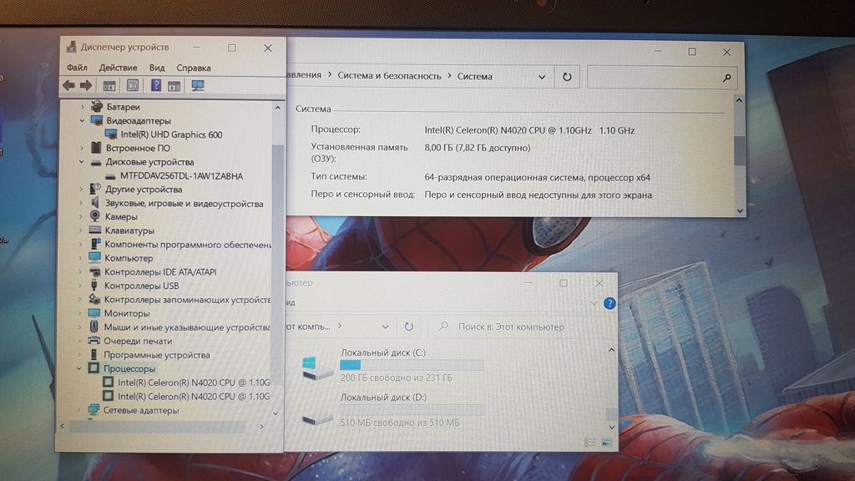Click the network icon beside Сетевые адаптеры
Viewport: 855px width, 481px height.
[x=94, y=409]
